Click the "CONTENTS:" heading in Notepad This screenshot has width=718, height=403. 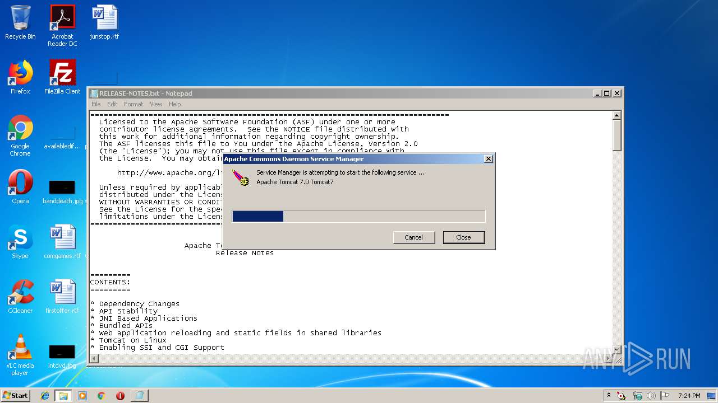(x=111, y=282)
